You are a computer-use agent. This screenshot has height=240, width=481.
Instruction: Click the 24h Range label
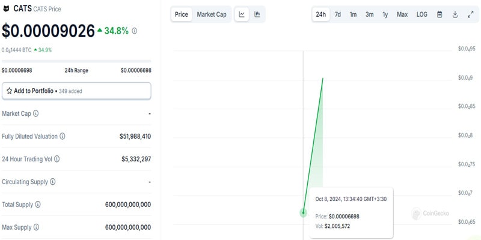point(76,70)
